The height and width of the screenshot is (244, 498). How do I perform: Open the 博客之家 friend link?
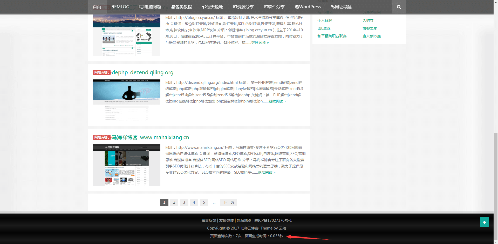pyautogui.click(x=370, y=28)
